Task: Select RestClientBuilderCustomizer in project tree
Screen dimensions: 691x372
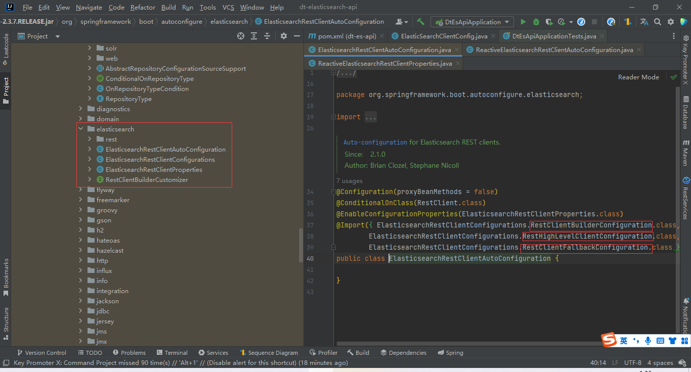Action: [x=147, y=179]
